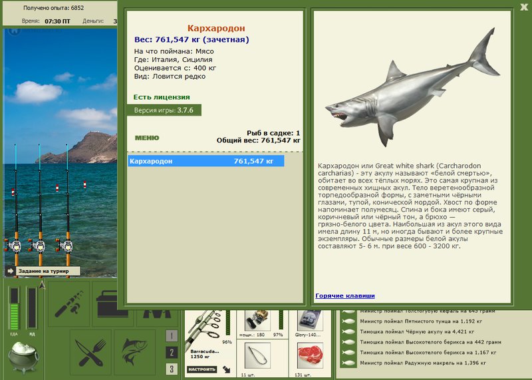Open the fishing rod tackle icon
The width and height of the screenshot is (532, 380).
[x=69, y=304]
